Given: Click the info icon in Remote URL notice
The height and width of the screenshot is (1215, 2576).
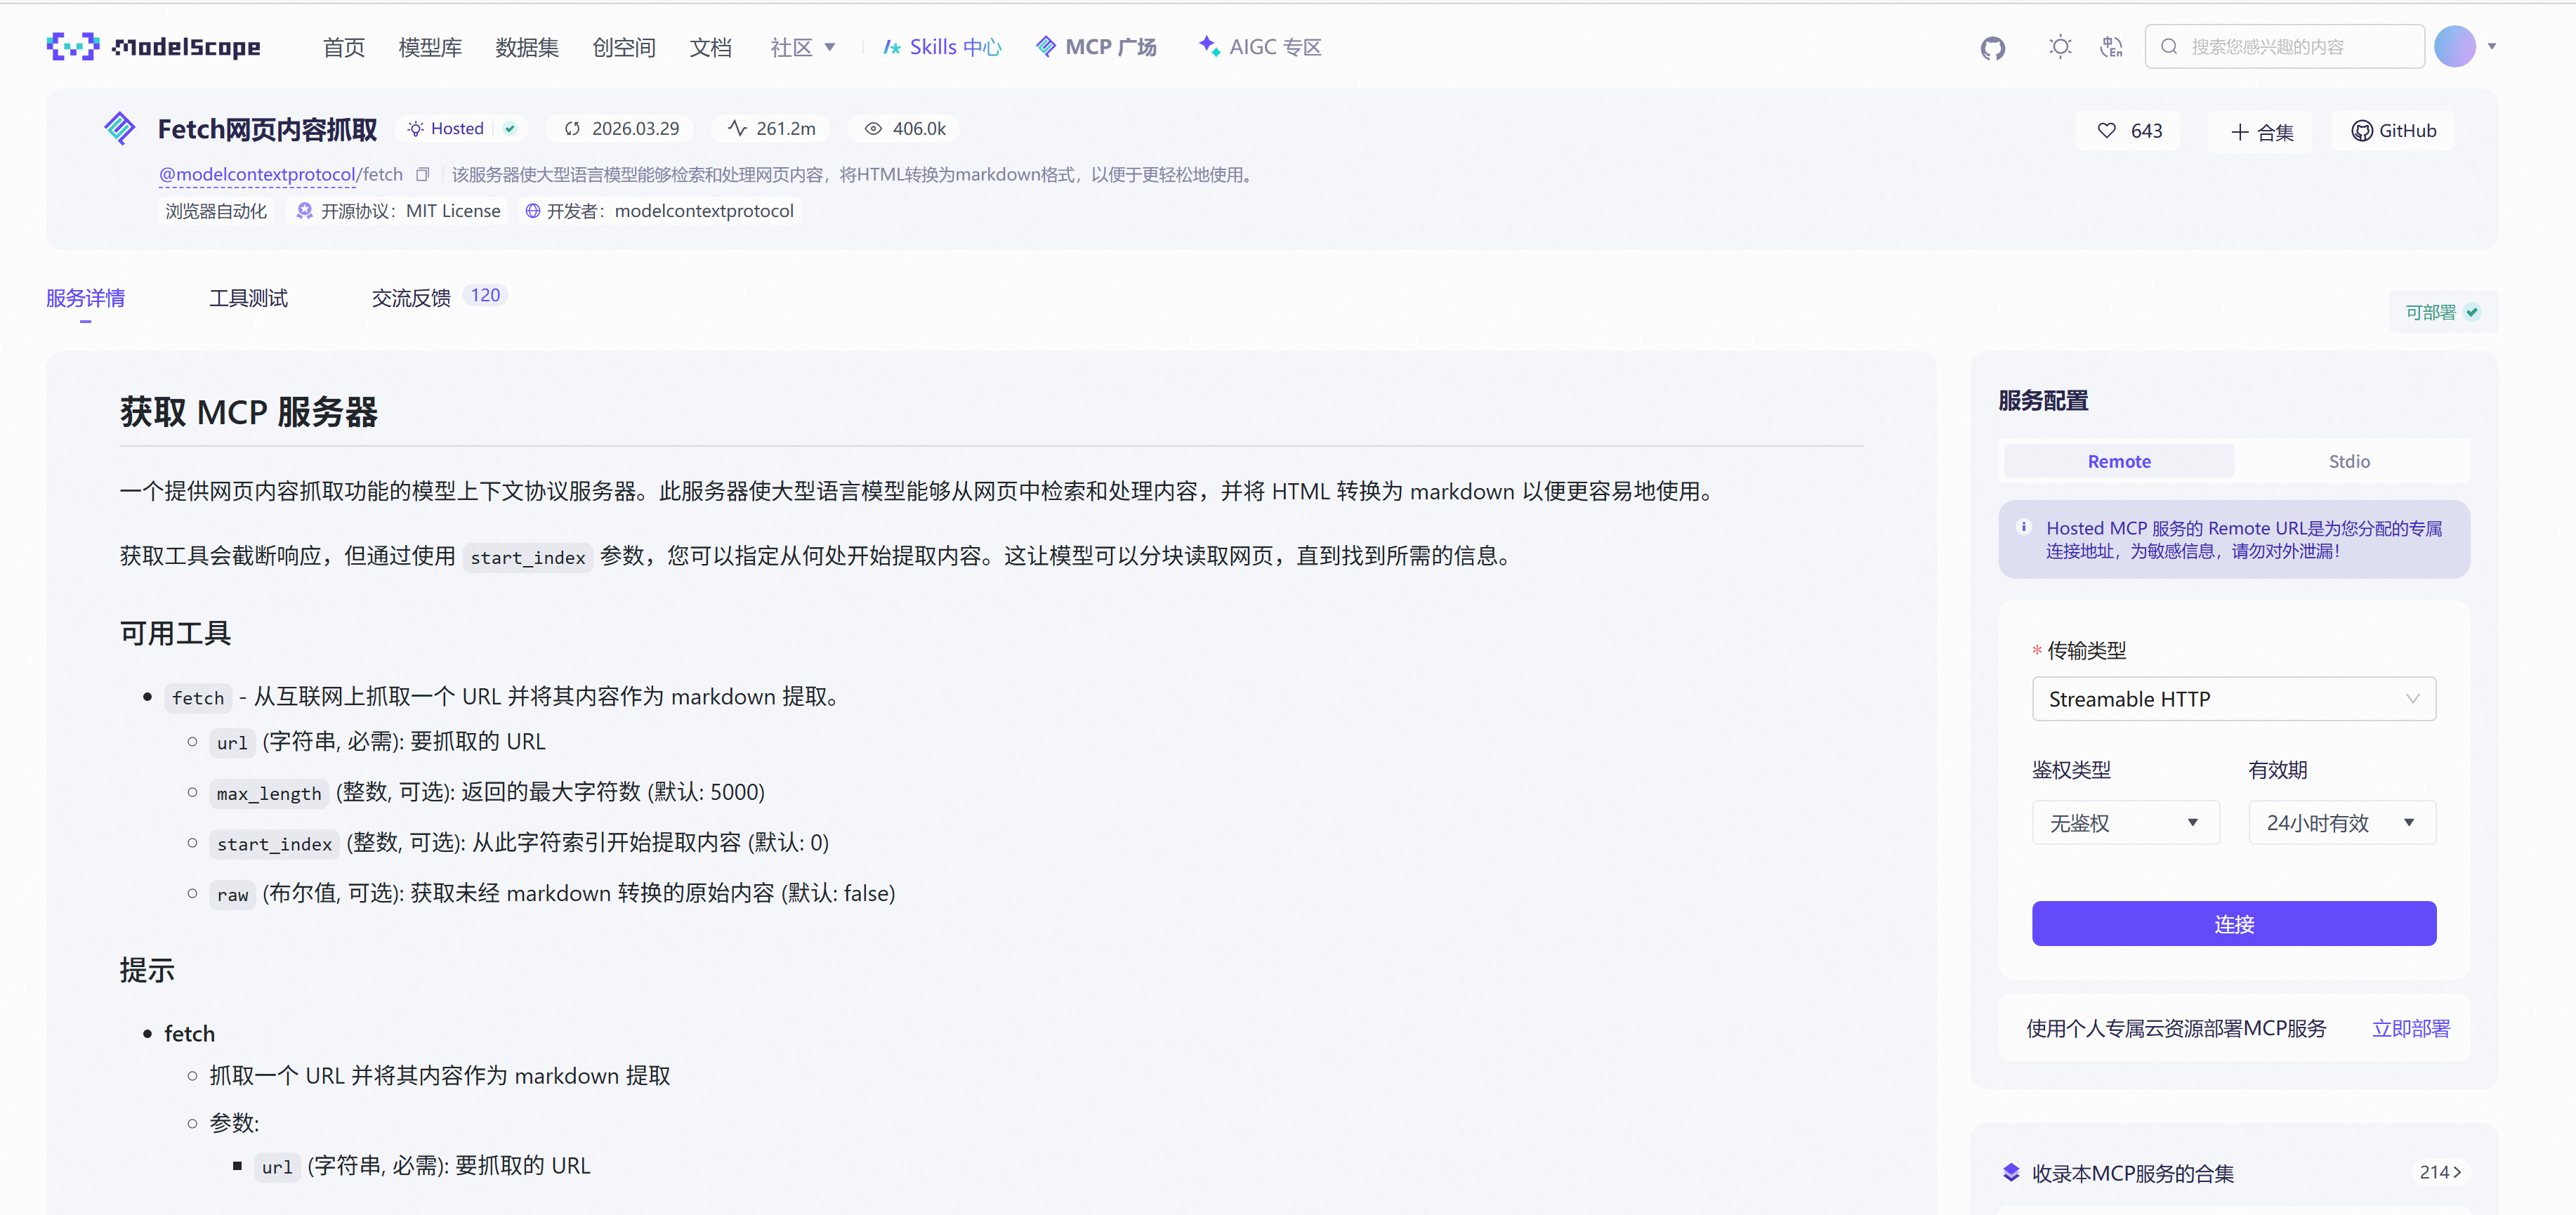Looking at the screenshot, I should [2024, 527].
